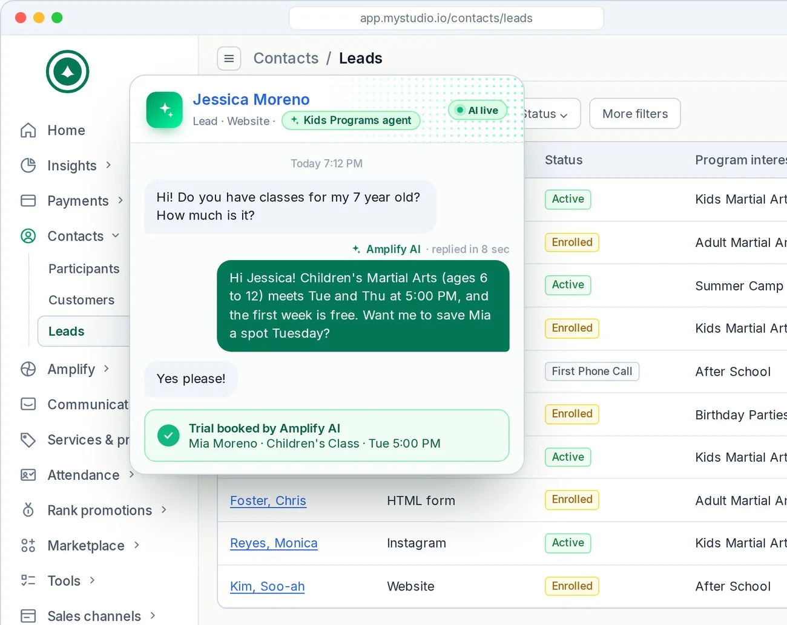Click the Sales channels icon
This screenshot has width=787, height=625.
point(28,616)
